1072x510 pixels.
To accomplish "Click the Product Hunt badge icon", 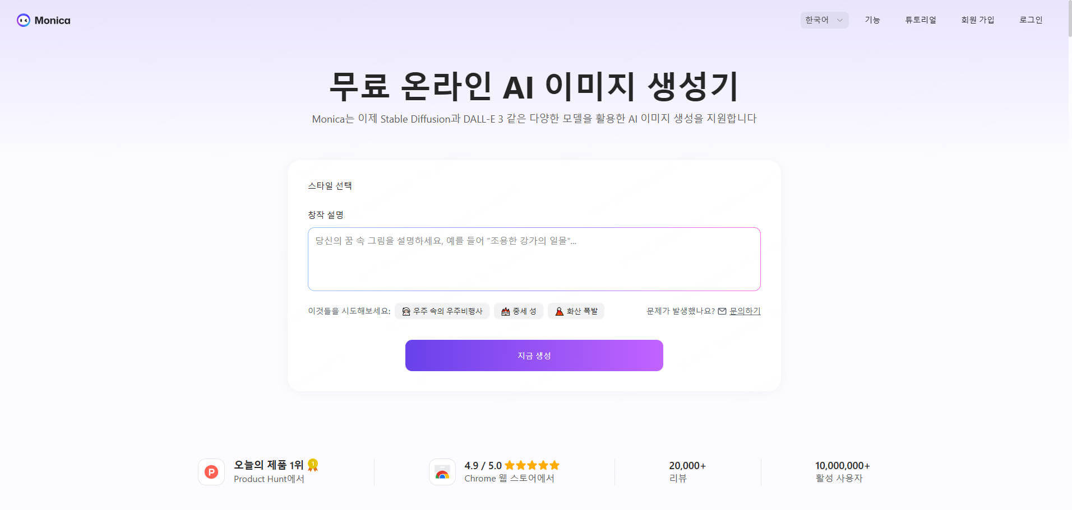I will (211, 472).
